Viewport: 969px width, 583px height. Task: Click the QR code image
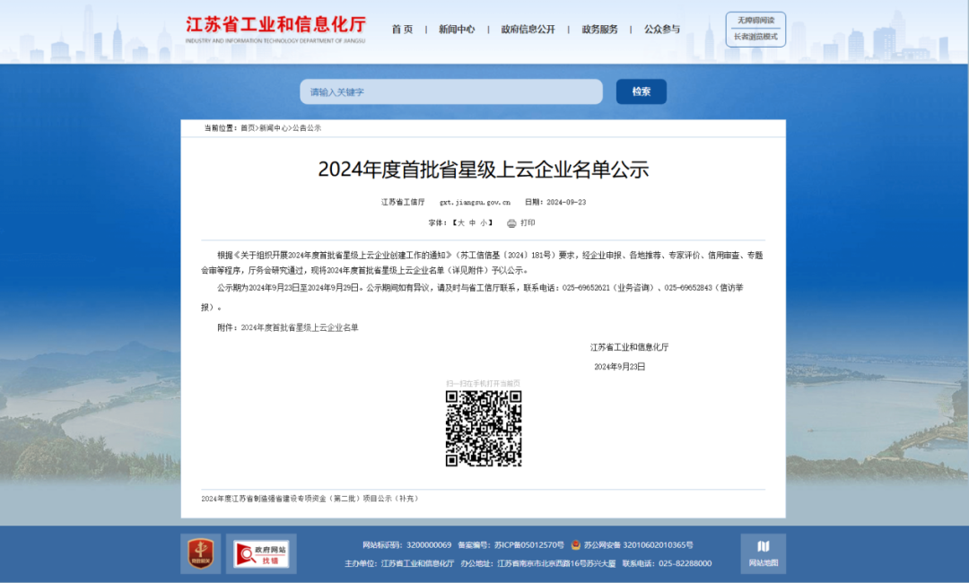(484, 429)
